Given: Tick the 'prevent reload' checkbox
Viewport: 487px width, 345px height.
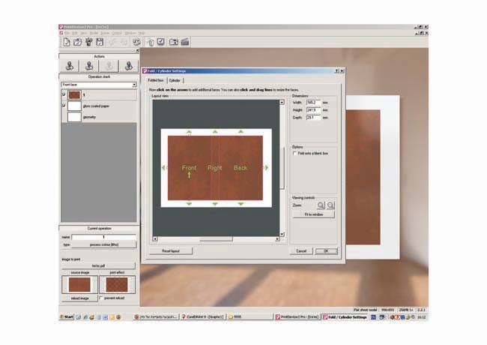Looking at the screenshot, I should pyautogui.click(x=101, y=298).
